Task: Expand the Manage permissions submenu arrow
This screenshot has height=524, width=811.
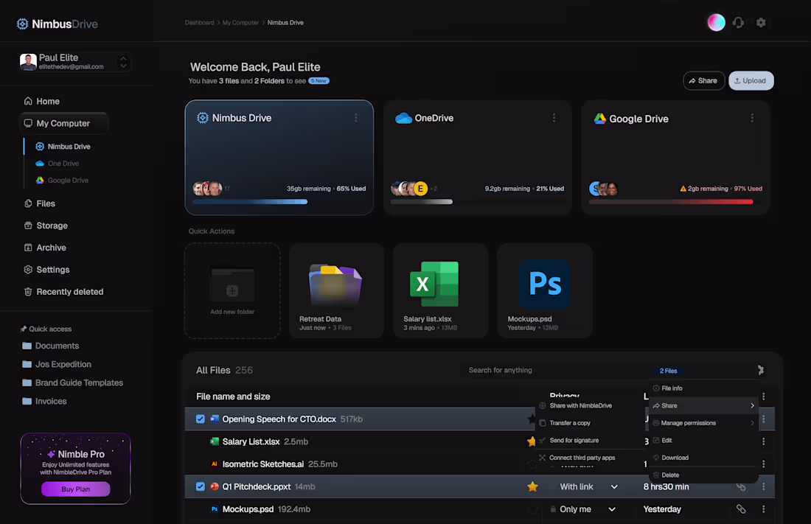Action: [x=752, y=423]
